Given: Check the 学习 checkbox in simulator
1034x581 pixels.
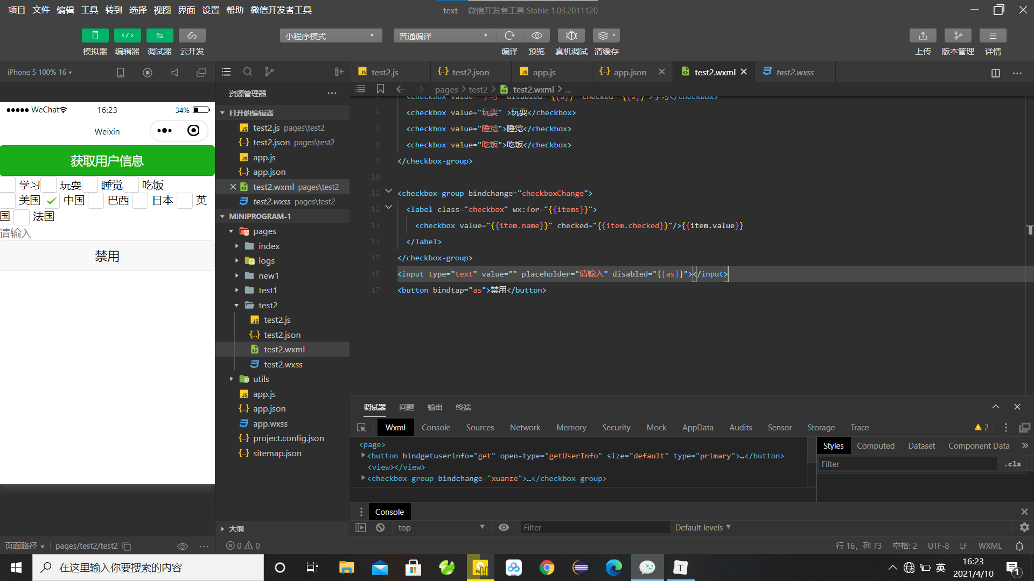Looking at the screenshot, I should pyautogui.click(x=8, y=185).
